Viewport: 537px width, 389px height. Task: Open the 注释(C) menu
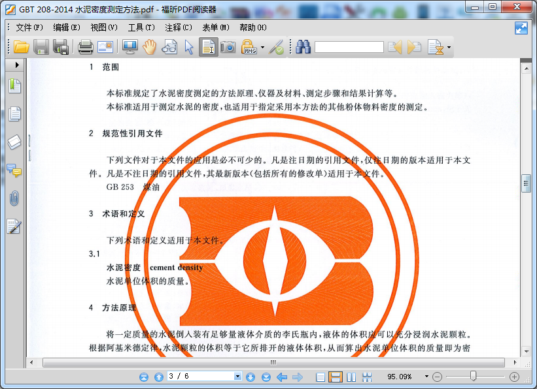179,27
